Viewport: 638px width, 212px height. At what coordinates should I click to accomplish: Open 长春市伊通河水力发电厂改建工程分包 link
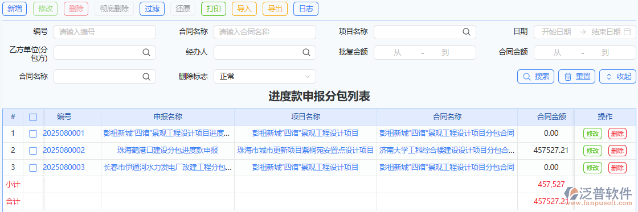[x=167, y=167]
